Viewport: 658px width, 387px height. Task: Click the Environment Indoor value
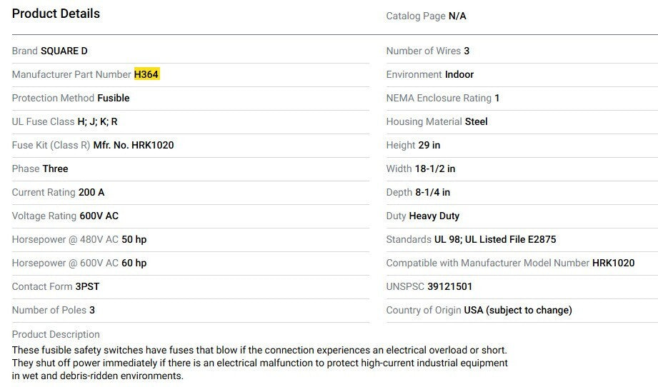[x=459, y=74]
